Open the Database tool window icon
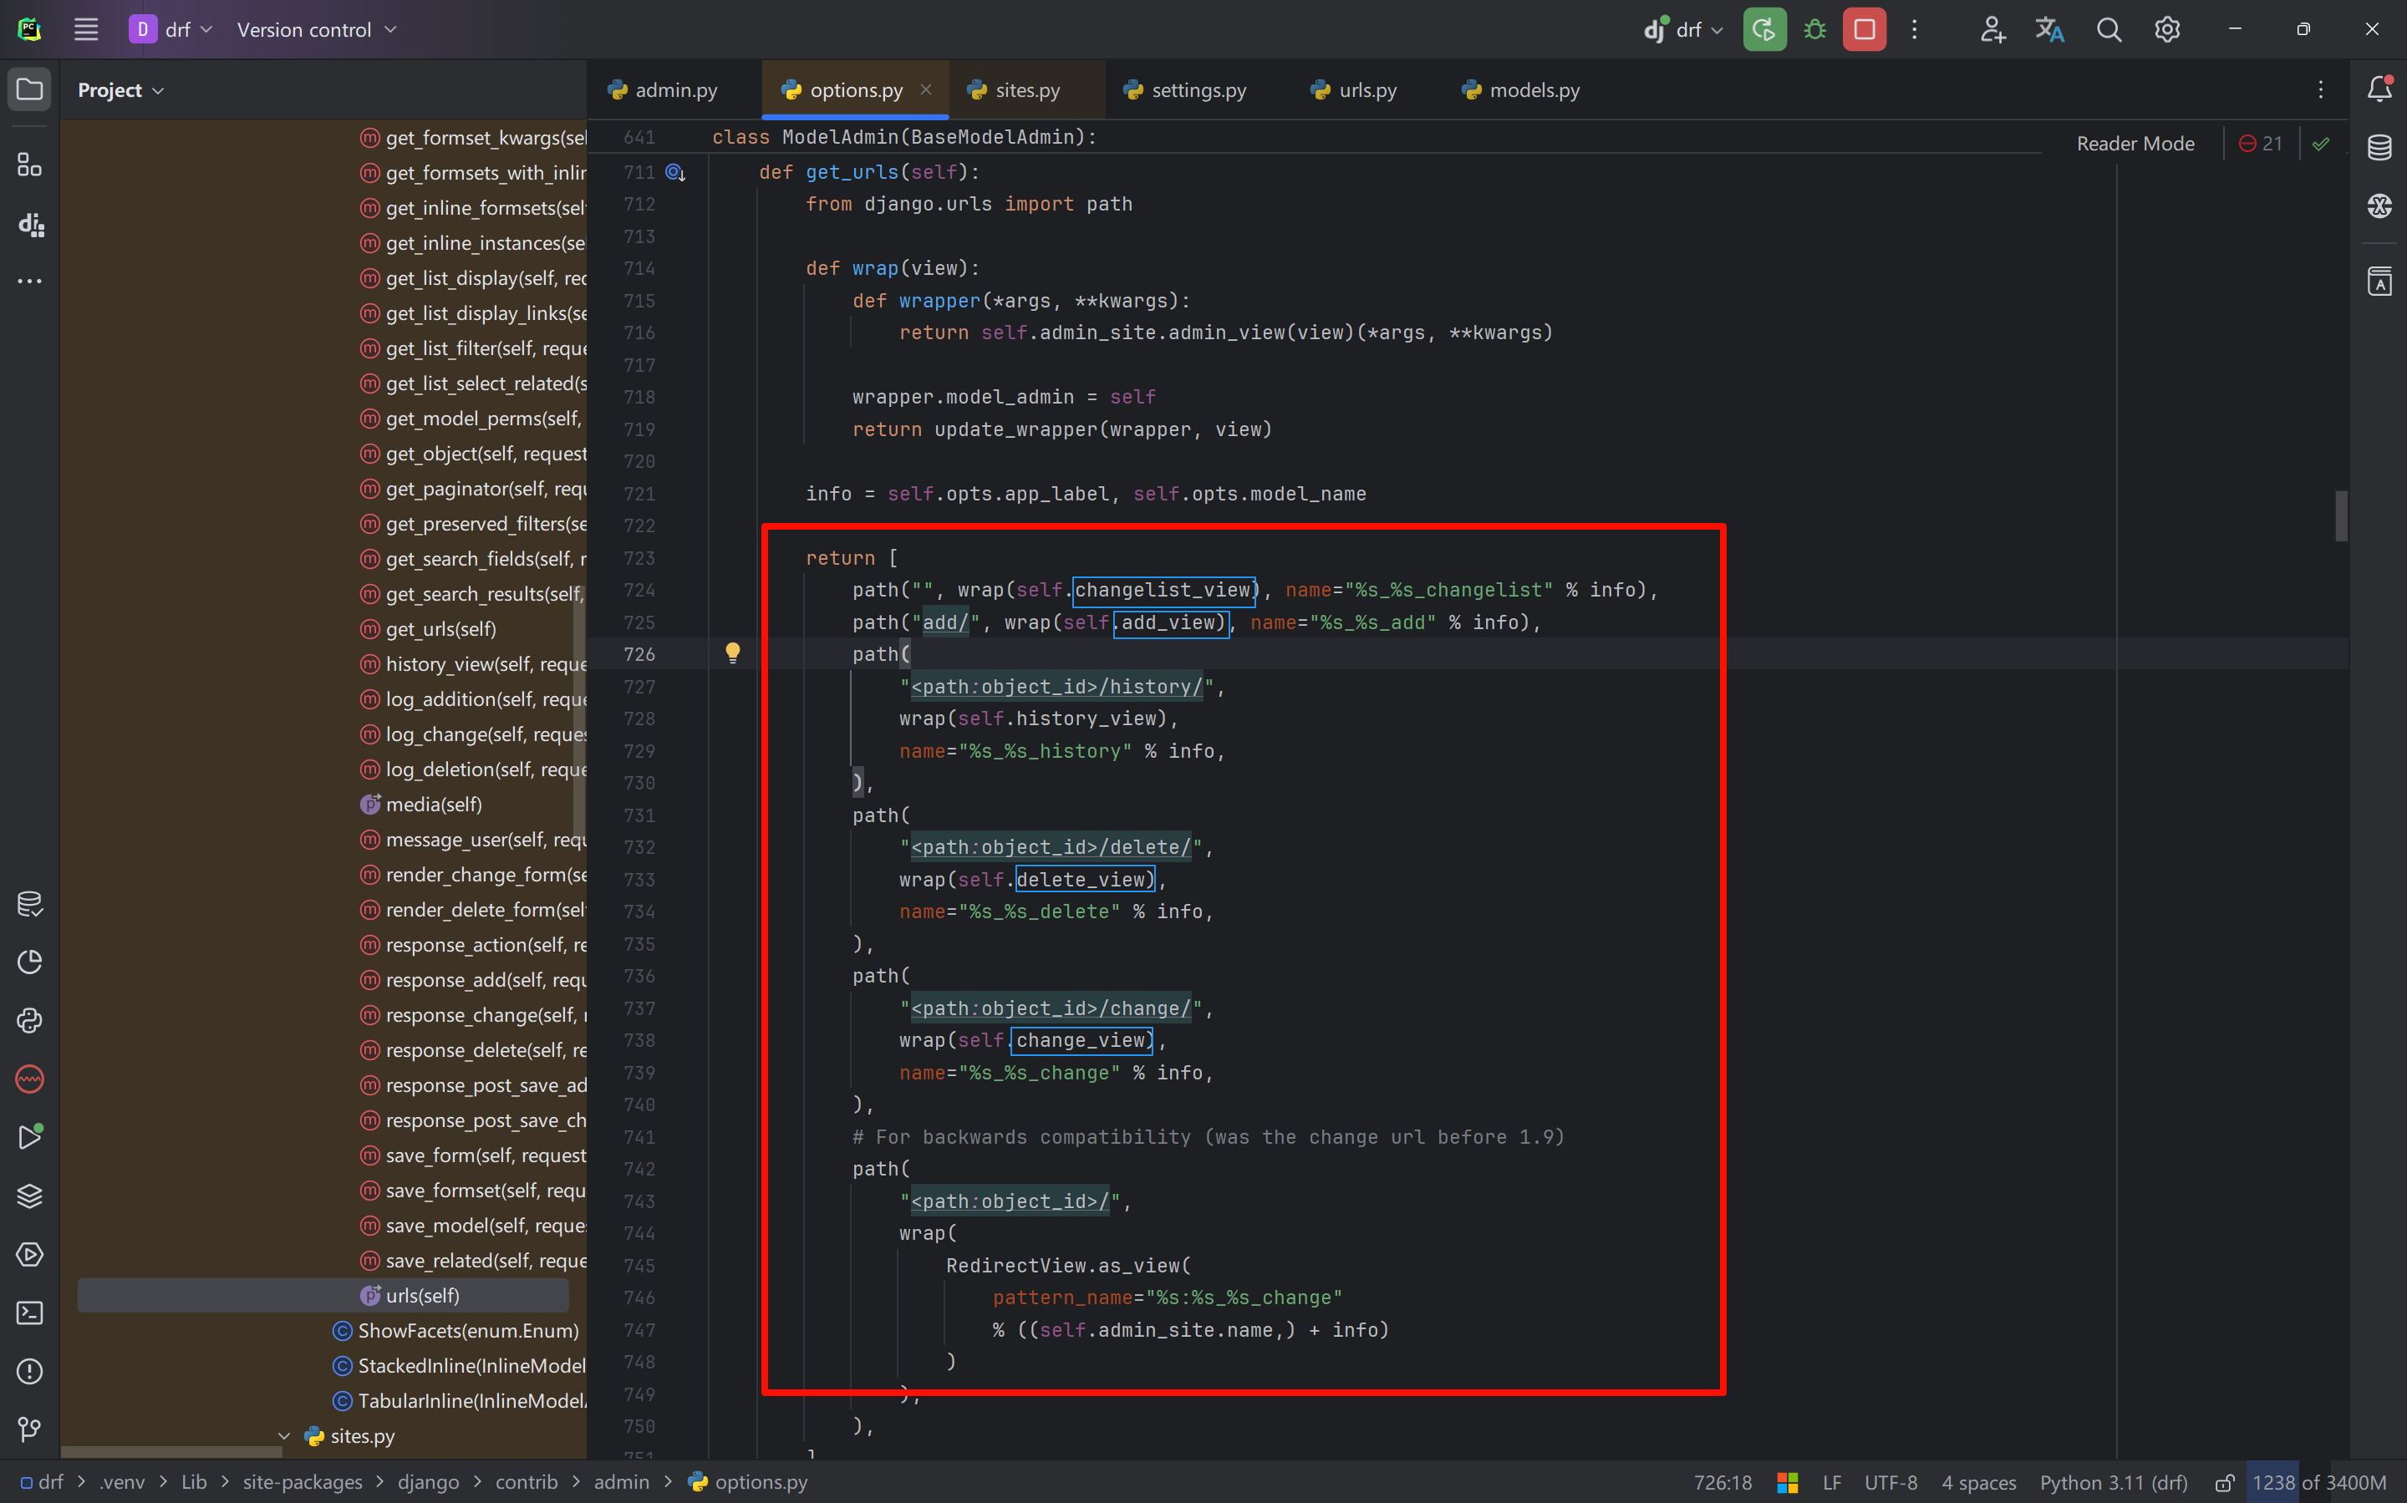The image size is (2407, 1503). 2379,147
